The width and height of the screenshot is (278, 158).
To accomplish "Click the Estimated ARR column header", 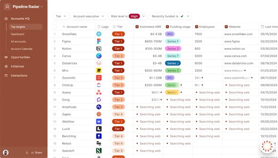I will point(148,27).
